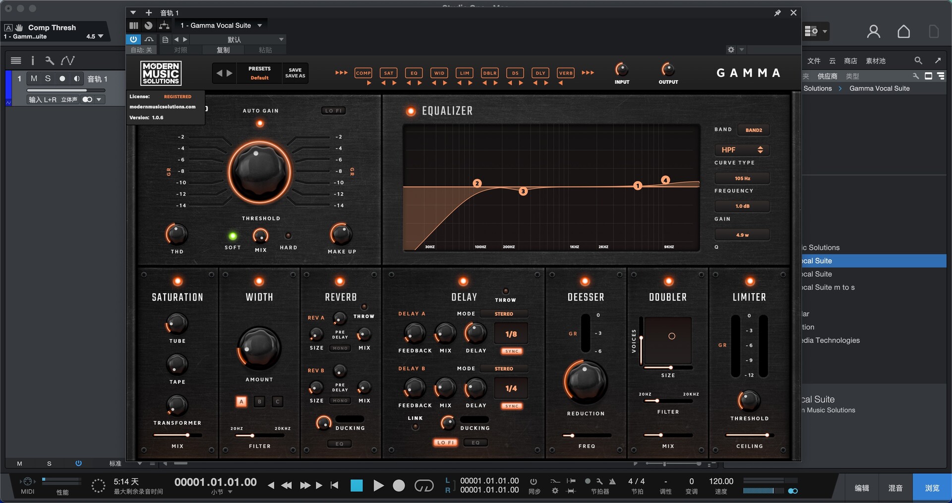Viewport: 952px width, 503px height.
Task: Adjust the Limiter CEILING slider
Action: coord(750,435)
